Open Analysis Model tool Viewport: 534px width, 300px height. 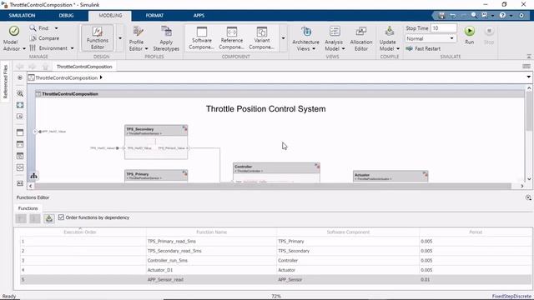(334, 38)
